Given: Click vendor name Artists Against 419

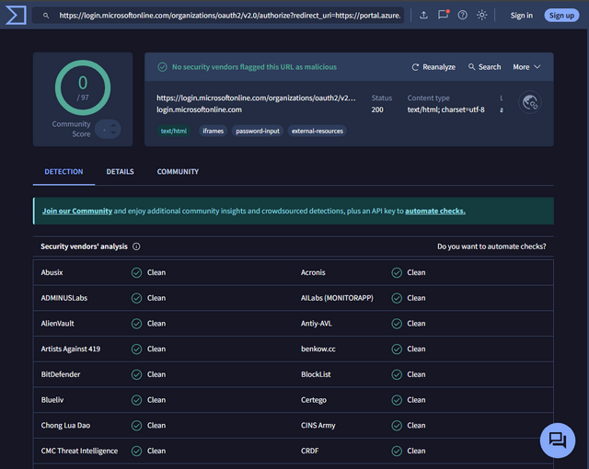Looking at the screenshot, I should pos(71,349).
